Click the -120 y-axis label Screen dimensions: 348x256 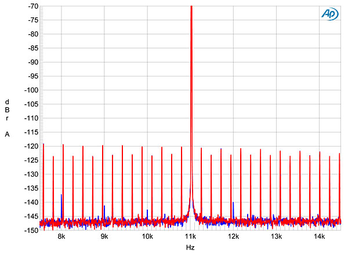click(31, 147)
